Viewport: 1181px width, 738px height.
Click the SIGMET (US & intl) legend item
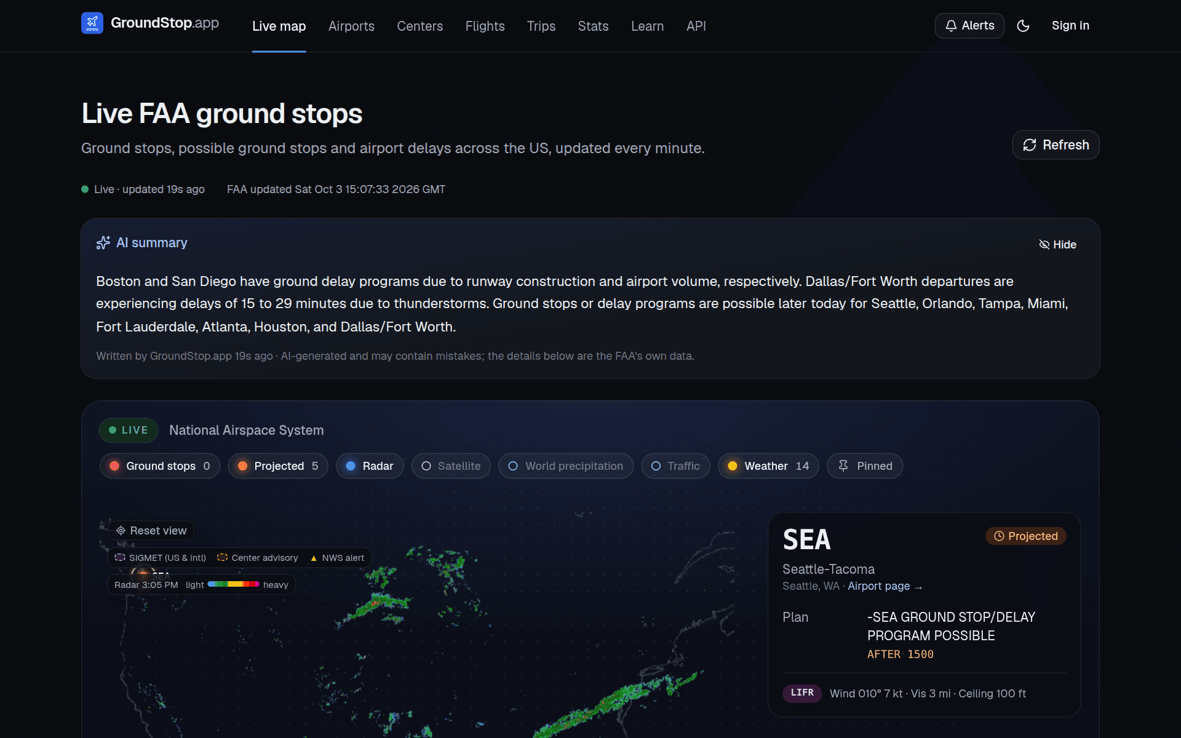[161, 558]
